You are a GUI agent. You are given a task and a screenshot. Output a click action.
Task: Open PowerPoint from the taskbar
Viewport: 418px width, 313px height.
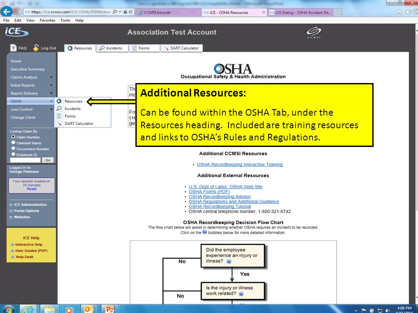[x=109, y=309]
